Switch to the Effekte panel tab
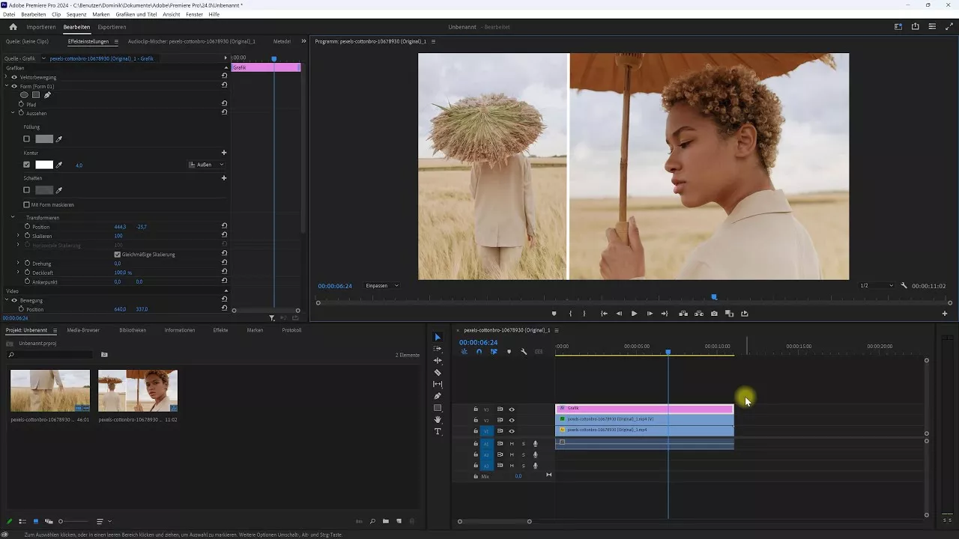Viewport: 959px width, 539px height. [219, 329]
